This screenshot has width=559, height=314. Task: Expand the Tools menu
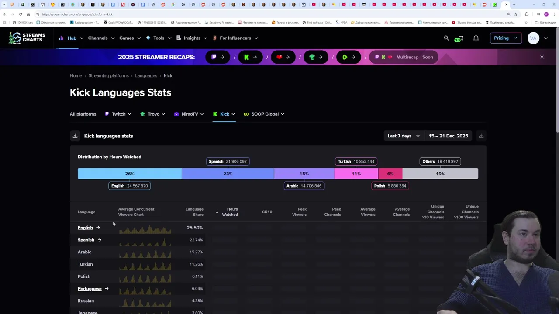(159, 38)
